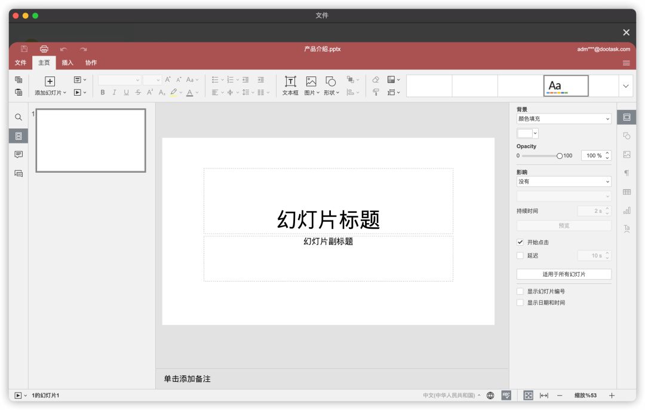Screen dimensions: 645x410
Task: Toggle strikethrough formatting
Action: tap(138, 93)
